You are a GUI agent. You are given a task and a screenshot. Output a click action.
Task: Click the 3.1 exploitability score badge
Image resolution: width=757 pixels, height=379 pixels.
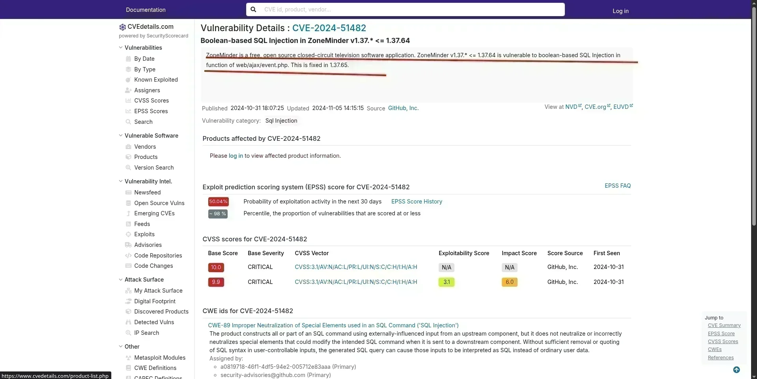[446, 282]
